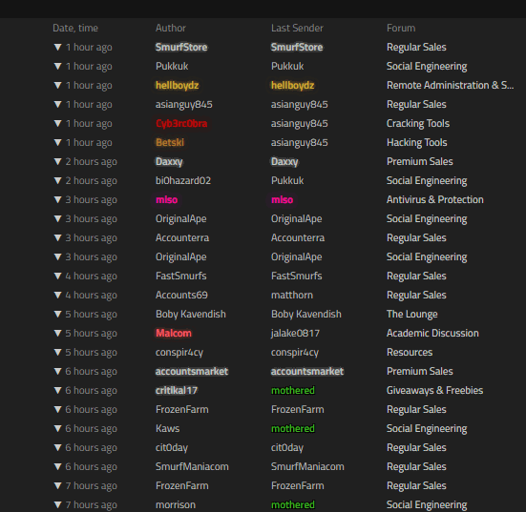Open author SmurfStore's profile

(181, 48)
